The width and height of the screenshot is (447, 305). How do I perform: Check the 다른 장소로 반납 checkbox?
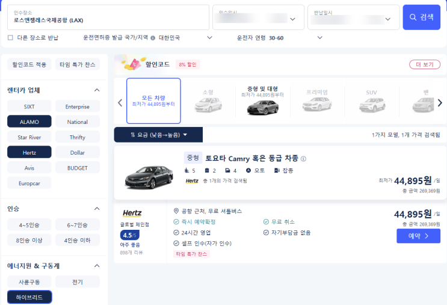tap(10, 38)
